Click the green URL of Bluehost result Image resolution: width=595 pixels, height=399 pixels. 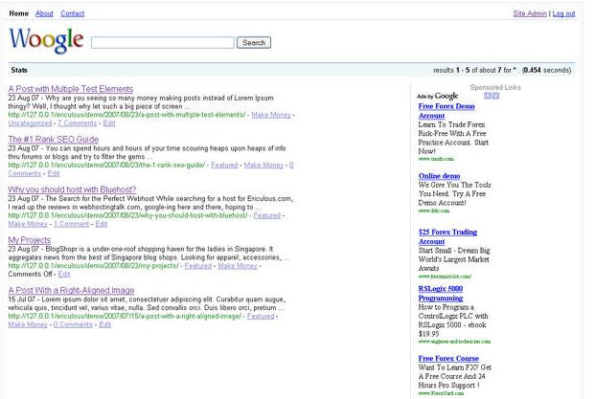[x=127, y=215]
